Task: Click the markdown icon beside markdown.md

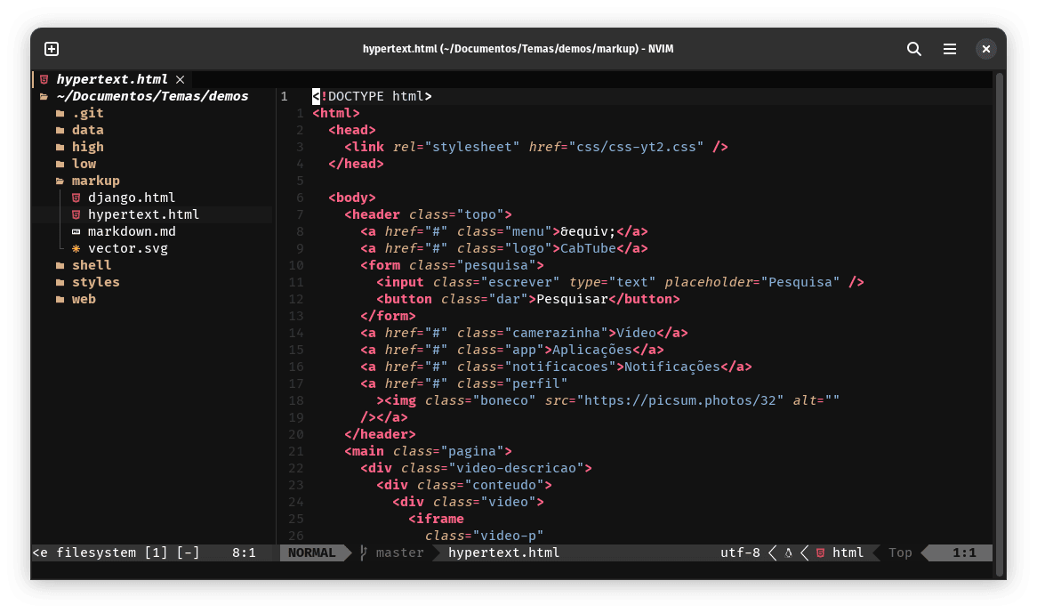Action: coord(76,231)
